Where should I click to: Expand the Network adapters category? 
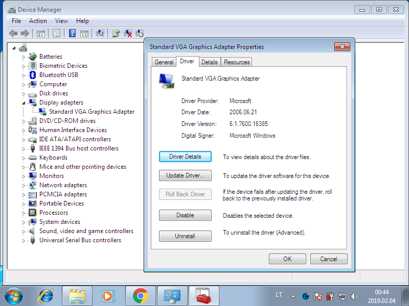(24, 185)
